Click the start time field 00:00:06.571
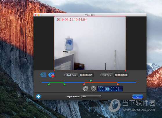This screenshot has height=118, width=162. pyautogui.click(x=86, y=75)
